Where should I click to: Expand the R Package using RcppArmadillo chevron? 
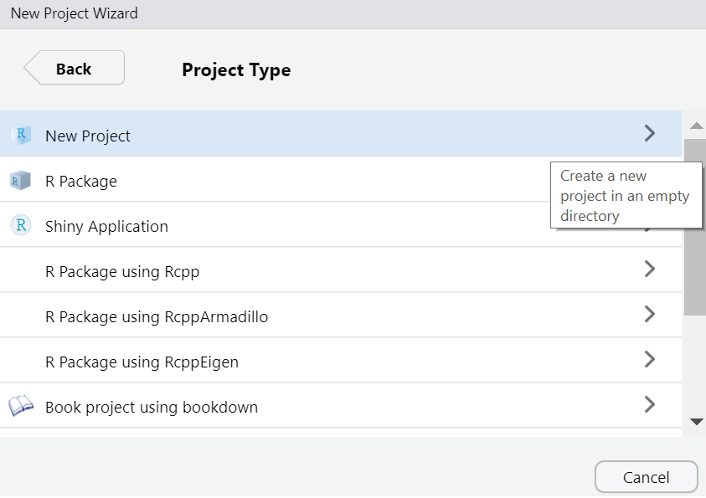[x=649, y=314]
